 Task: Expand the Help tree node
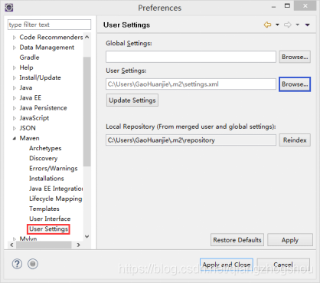pyautogui.click(x=15, y=67)
